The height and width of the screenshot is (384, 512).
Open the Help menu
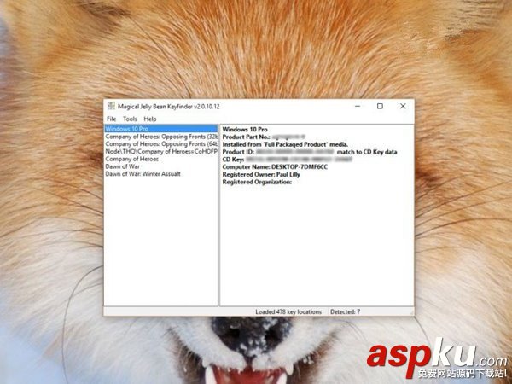150,119
